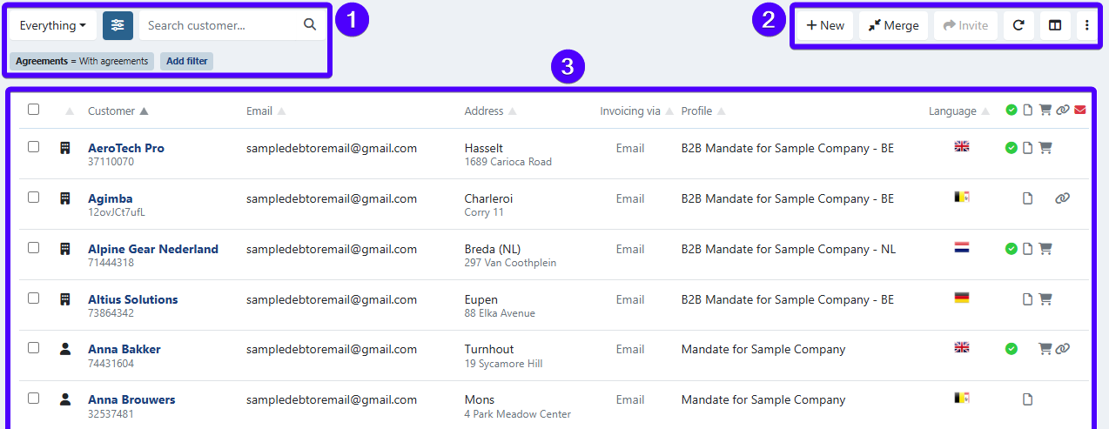
Task: Select the AeroTech Pro row checkbox
Action: click(x=34, y=147)
